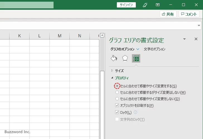Select column K header
Screen dimensions: 203x139
[x=20, y=36]
